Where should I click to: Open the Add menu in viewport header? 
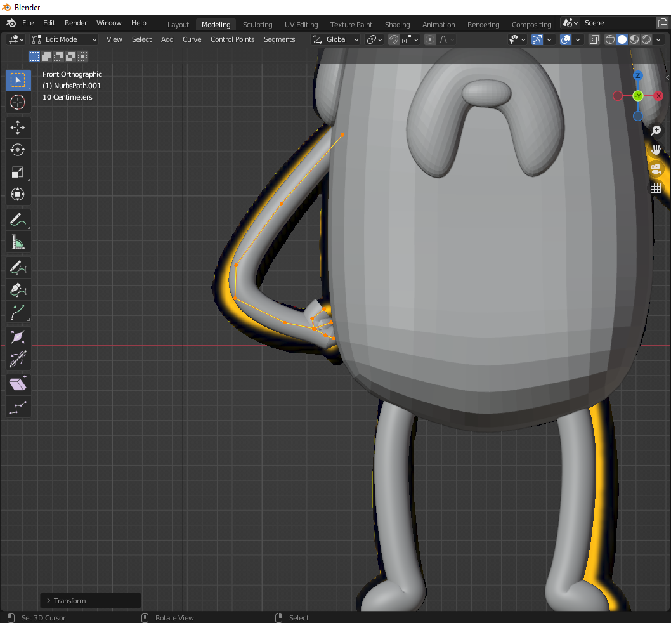(167, 40)
